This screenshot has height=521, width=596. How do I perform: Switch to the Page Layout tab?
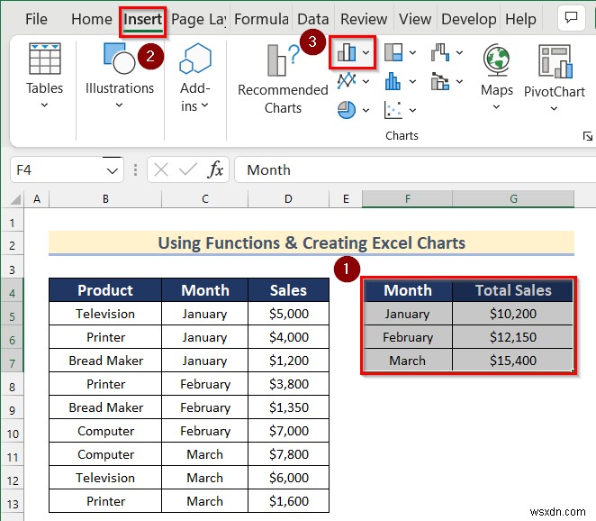[x=198, y=19]
